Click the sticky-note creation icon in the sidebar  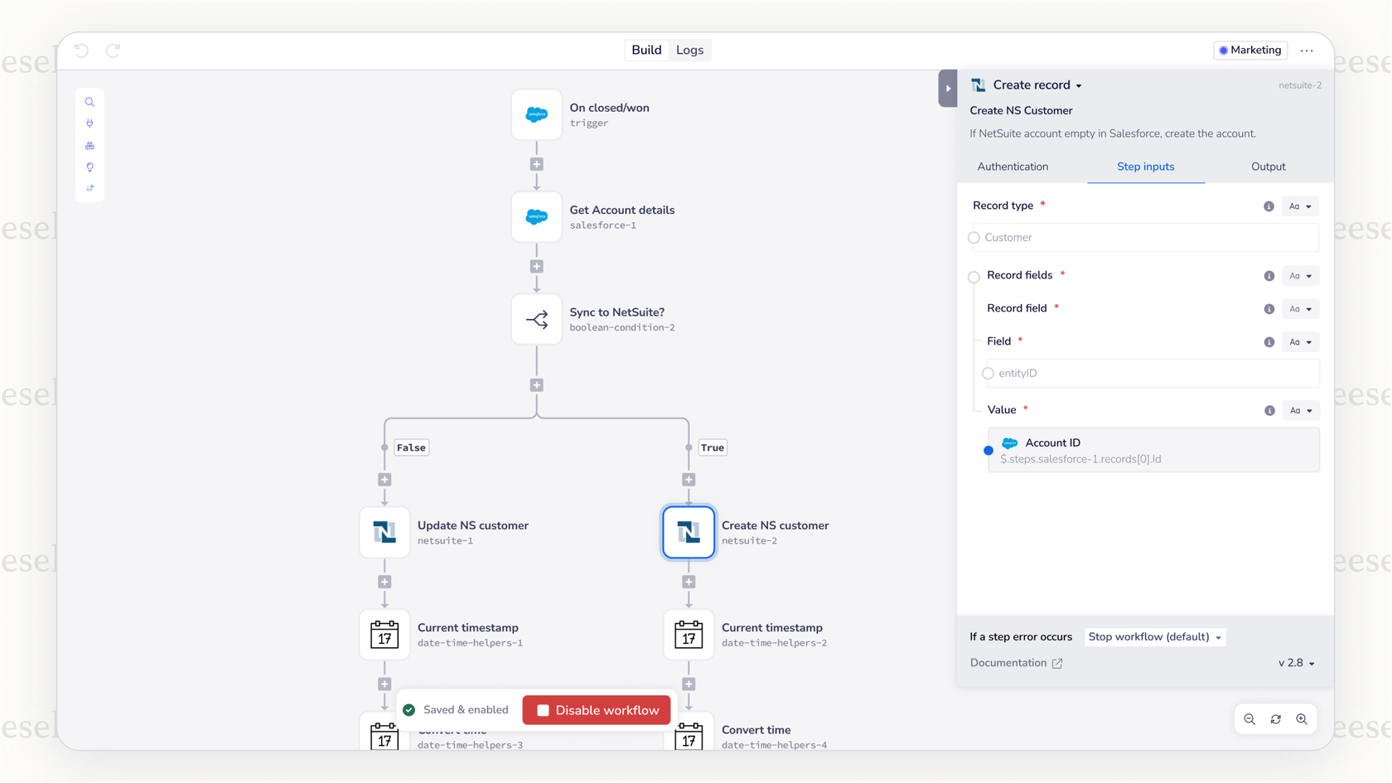point(89,188)
